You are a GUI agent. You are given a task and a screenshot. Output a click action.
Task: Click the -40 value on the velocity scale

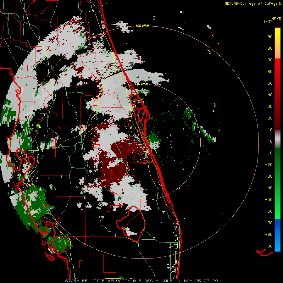269,188
